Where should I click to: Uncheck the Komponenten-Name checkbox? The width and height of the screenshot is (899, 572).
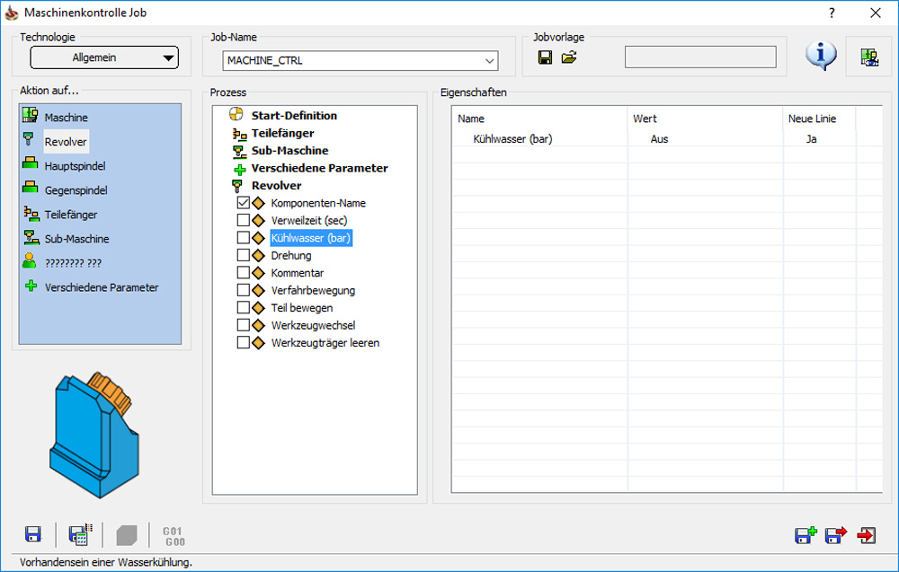[x=243, y=203]
